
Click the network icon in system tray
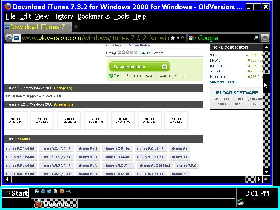click(241, 202)
